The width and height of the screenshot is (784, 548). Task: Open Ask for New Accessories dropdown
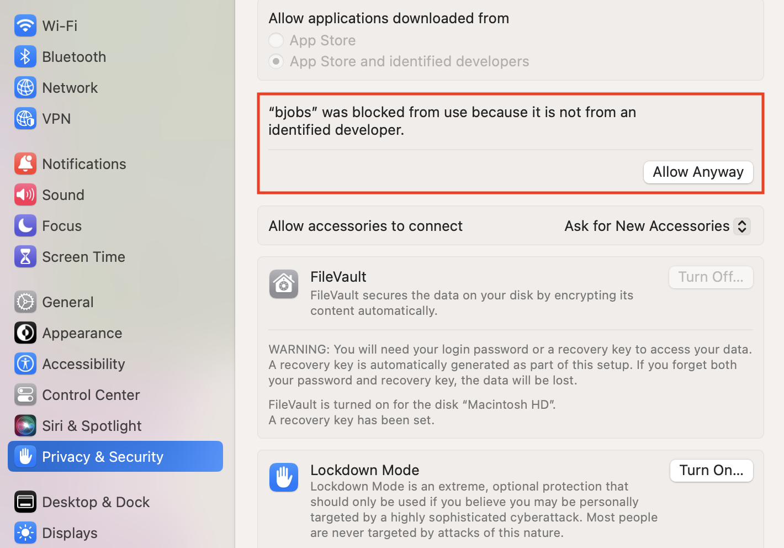(x=657, y=226)
